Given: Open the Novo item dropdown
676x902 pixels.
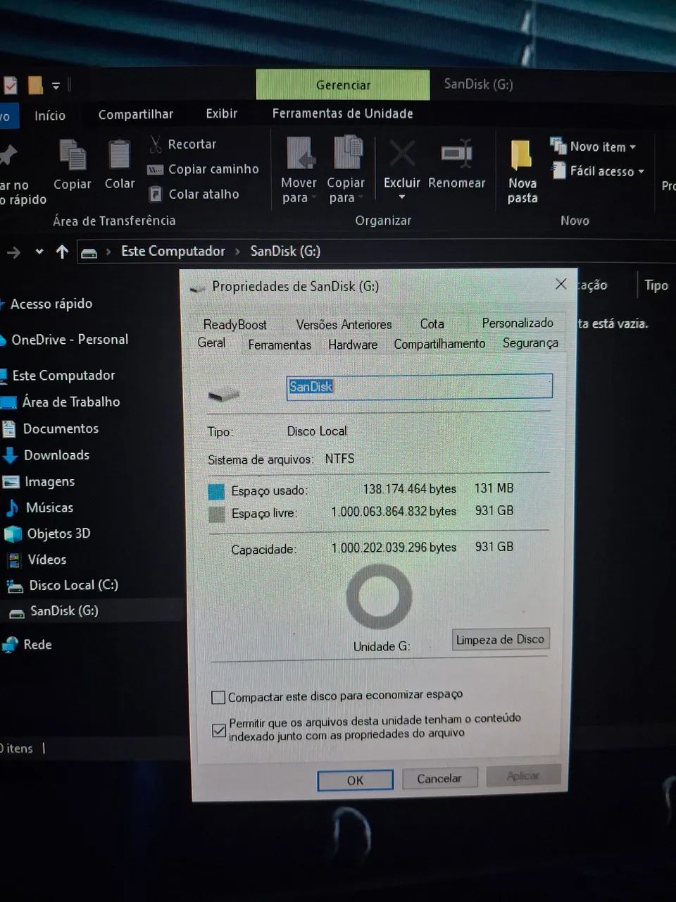Looking at the screenshot, I should 593,147.
